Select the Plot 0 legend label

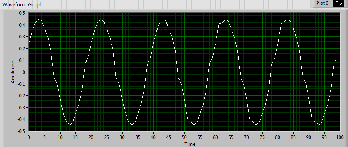[x=322, y=3]
